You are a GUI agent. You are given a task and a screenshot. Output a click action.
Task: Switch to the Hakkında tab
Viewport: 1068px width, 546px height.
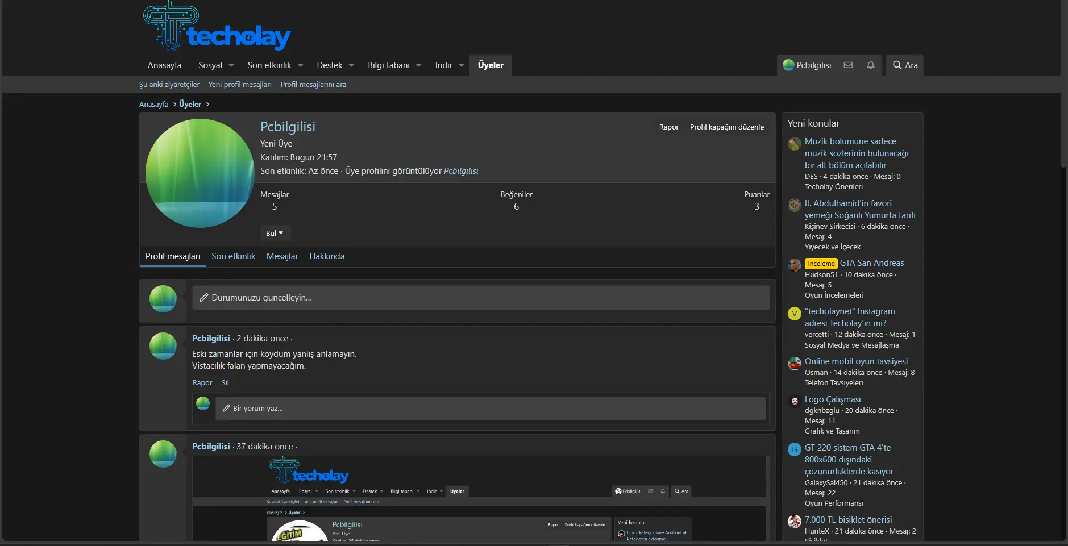pyautogui.click(x=327, y=256)
